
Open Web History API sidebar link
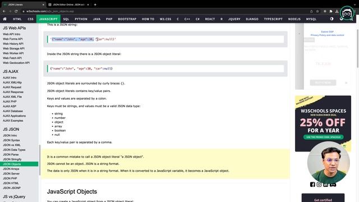[x=13, y=44]
